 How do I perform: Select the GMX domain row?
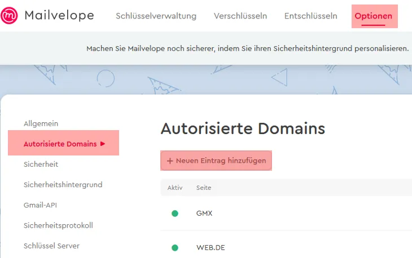[286, 213]
